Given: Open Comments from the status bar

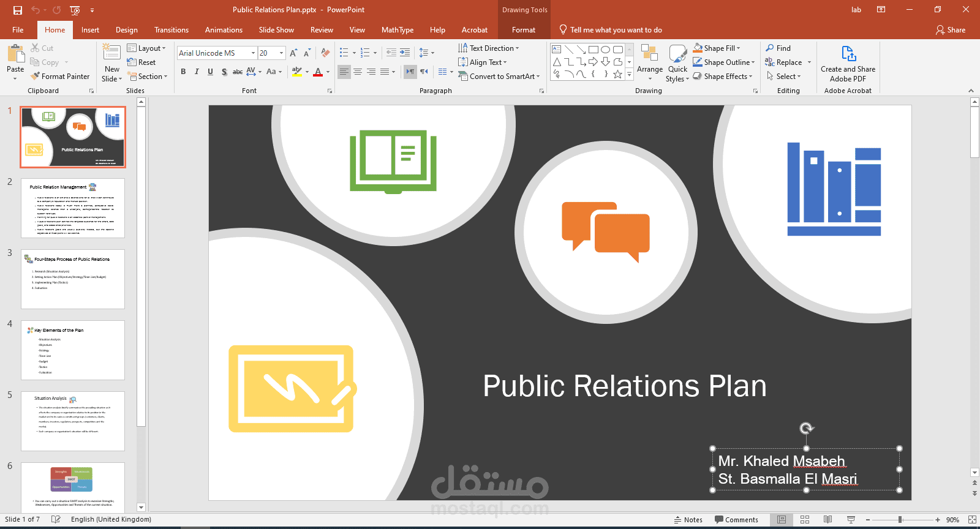Looking at the screenshot, I should pyautogui.click(x=736, y=520).
